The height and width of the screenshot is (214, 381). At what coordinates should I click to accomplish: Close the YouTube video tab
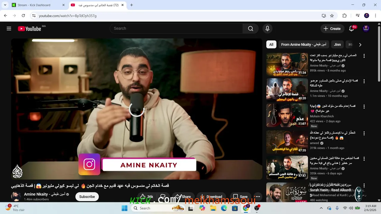(122, 5)
